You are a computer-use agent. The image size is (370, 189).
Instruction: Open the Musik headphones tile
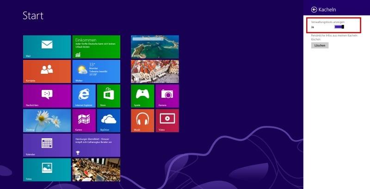coord(142,121)
